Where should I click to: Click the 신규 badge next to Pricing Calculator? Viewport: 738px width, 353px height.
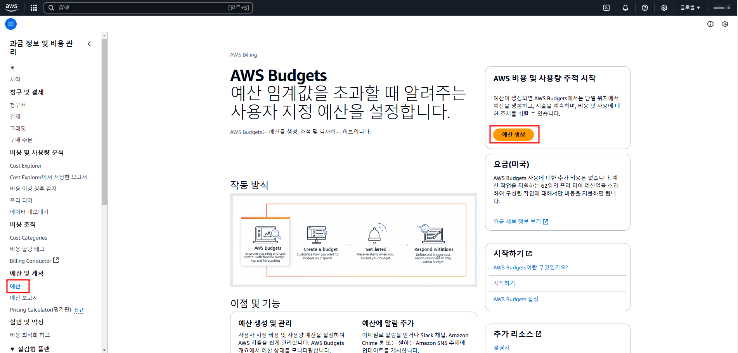pyautogui.click(x=79, y=310)
